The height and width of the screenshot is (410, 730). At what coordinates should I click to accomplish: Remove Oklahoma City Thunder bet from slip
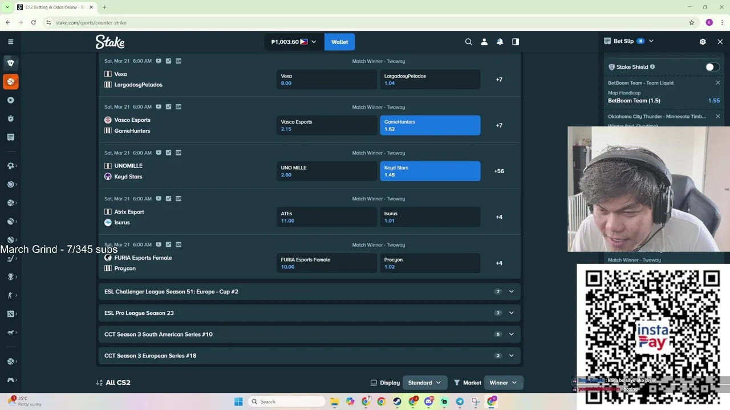coord(718,116)
